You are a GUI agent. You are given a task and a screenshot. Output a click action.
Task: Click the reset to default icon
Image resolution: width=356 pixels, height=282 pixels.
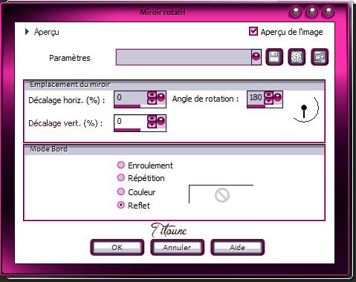click(320, 57)
